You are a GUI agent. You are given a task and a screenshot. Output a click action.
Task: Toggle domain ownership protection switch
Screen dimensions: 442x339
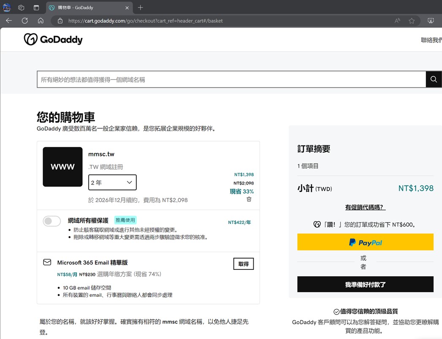click(x=52, y=221)
